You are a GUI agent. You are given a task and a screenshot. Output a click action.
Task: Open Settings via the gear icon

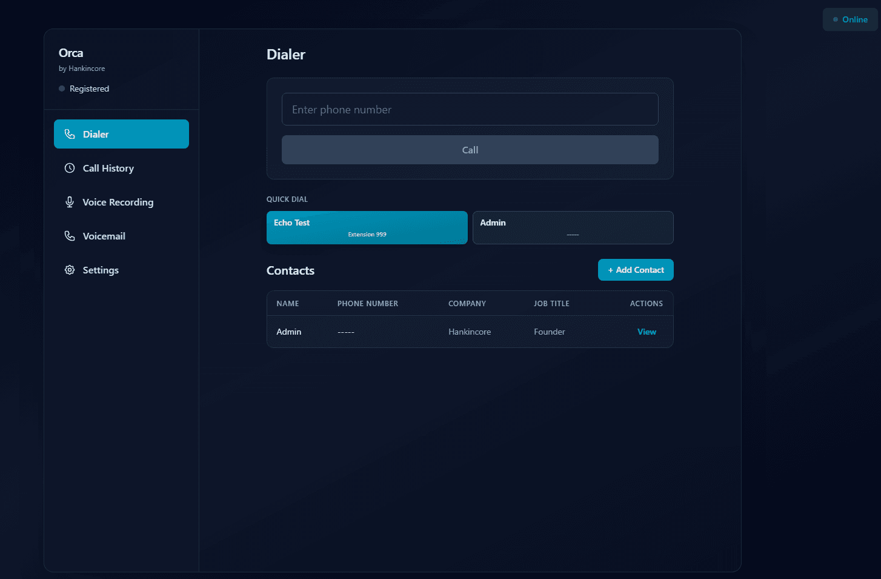(70, 270)
